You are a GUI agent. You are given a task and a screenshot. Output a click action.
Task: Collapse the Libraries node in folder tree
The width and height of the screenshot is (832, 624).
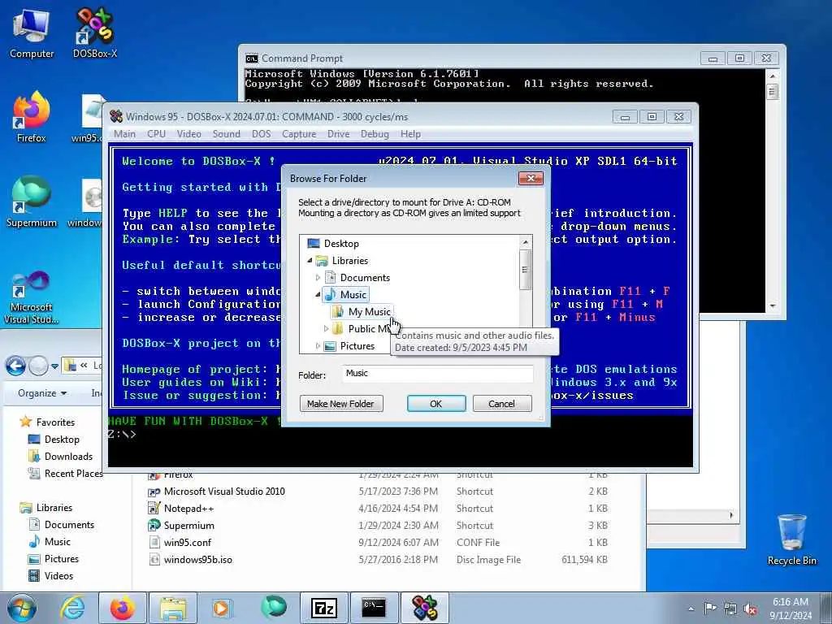tap(310, 261)
